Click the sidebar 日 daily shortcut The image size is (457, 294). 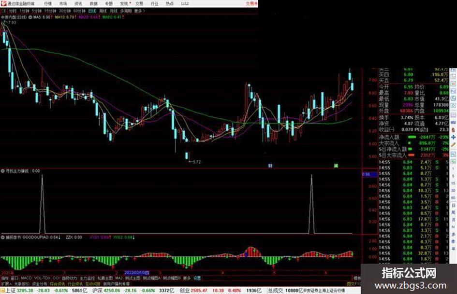click(453, 205)
